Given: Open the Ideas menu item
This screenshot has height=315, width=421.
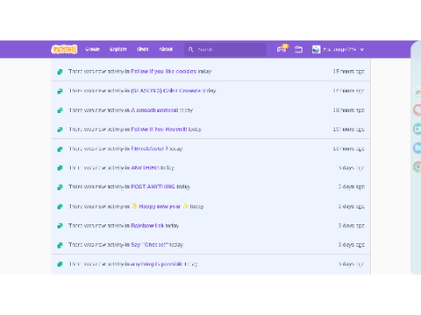Looking at the screenshot, I should [143, 49].
